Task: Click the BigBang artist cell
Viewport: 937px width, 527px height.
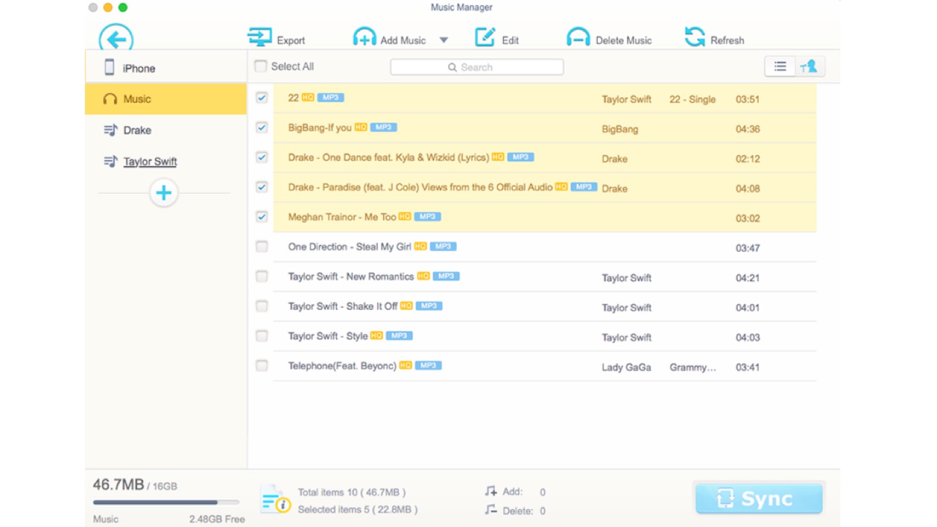Action: point(620,129)
